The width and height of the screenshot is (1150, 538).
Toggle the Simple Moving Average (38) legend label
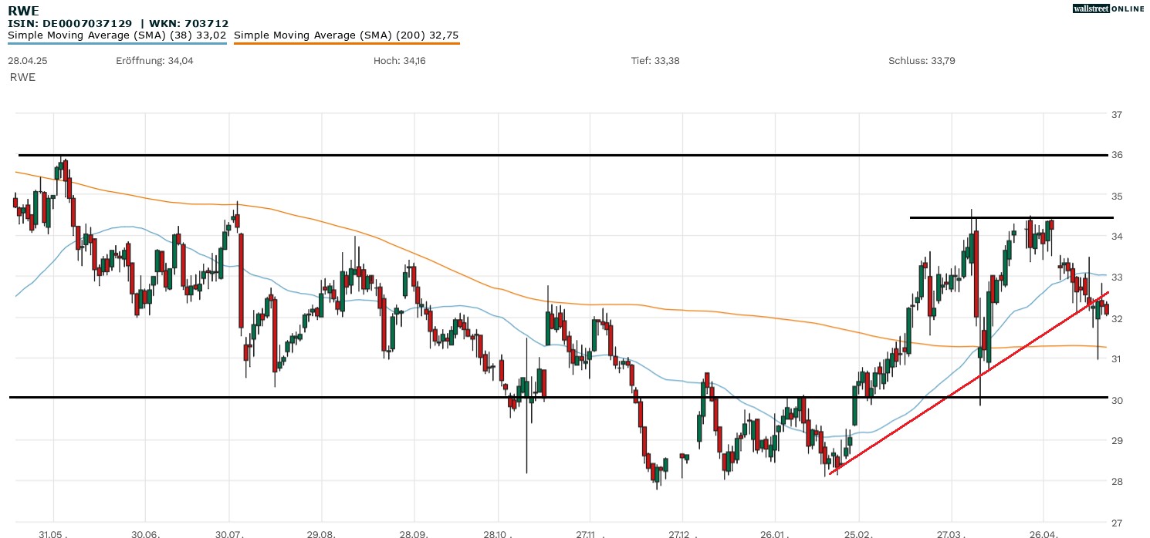coord(117,35)
